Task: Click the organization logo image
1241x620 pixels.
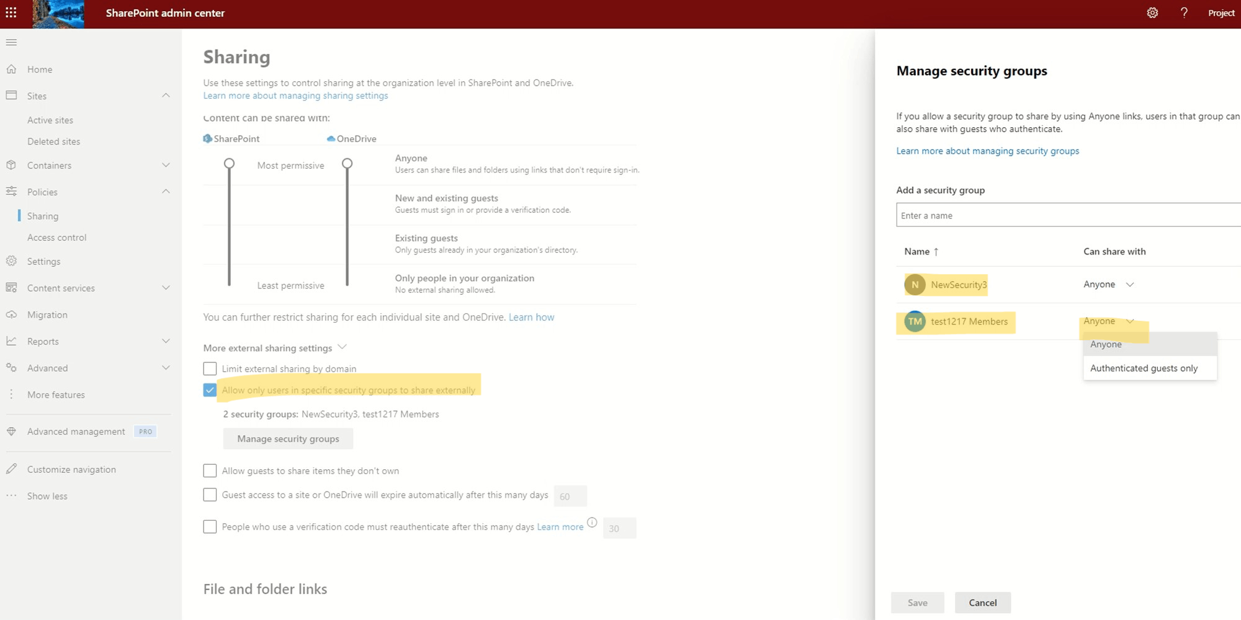Action: click(58, 14)
